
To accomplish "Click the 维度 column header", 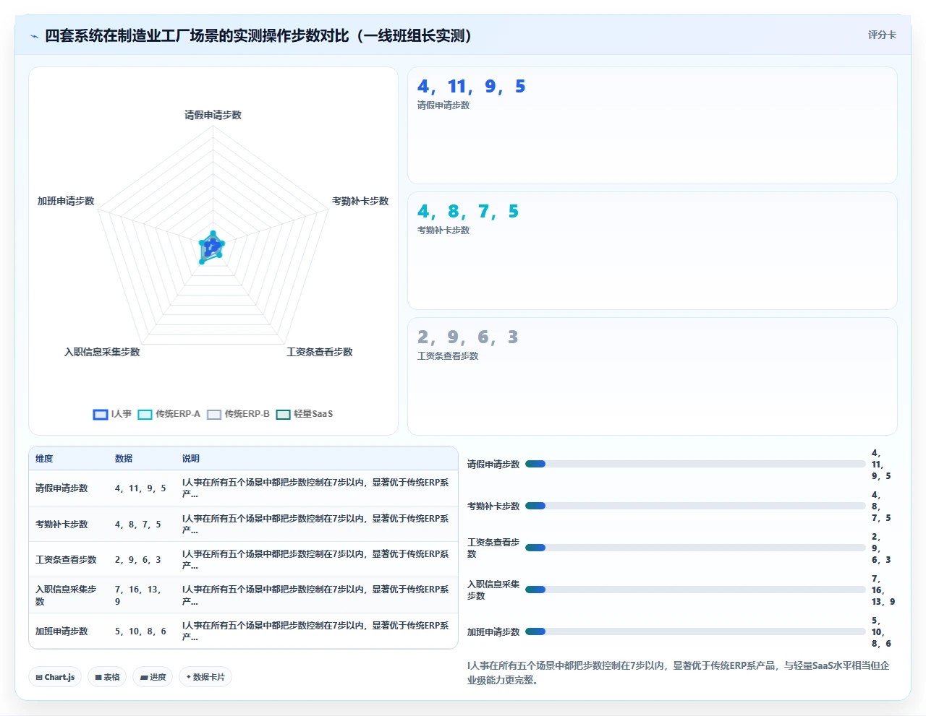I will 44,459.
